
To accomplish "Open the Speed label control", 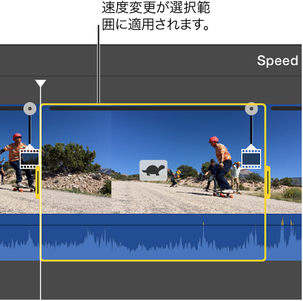I will pos(278,61).
